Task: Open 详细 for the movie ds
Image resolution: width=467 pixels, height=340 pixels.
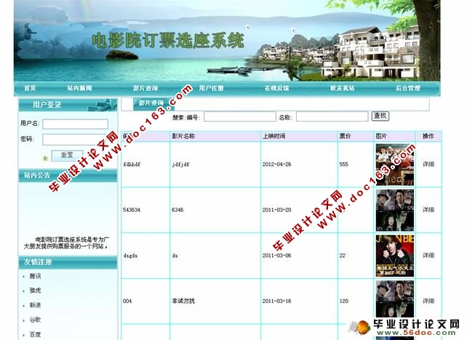Action: point(428,256)
